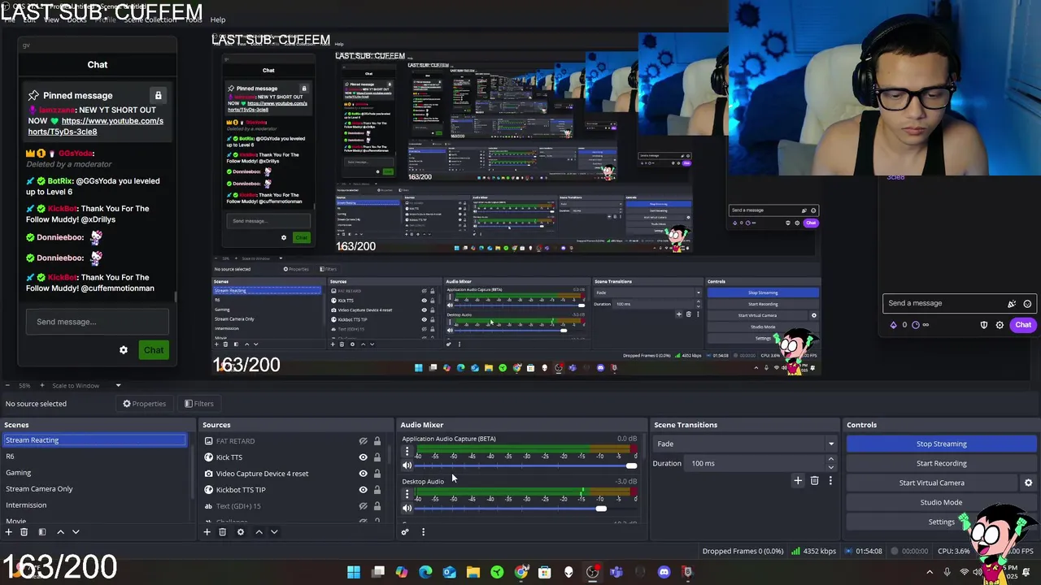Viewport: 1041px width, 585px height.
Task: Add a scene transition plus icon
Action: pyautogui.click(x=798, y=481)
